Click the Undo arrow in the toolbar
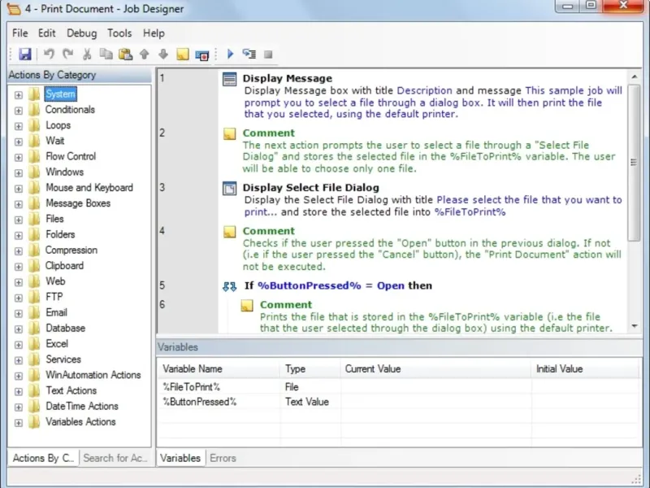The image size is (650, 488). coord(49,54)
